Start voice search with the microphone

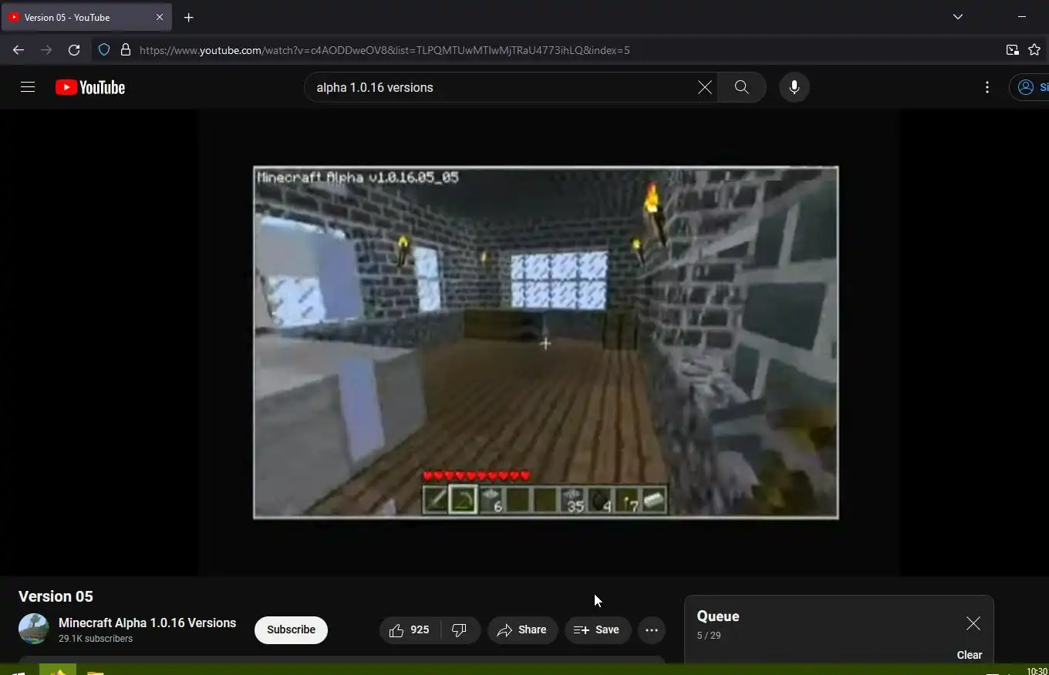(794, 87)
